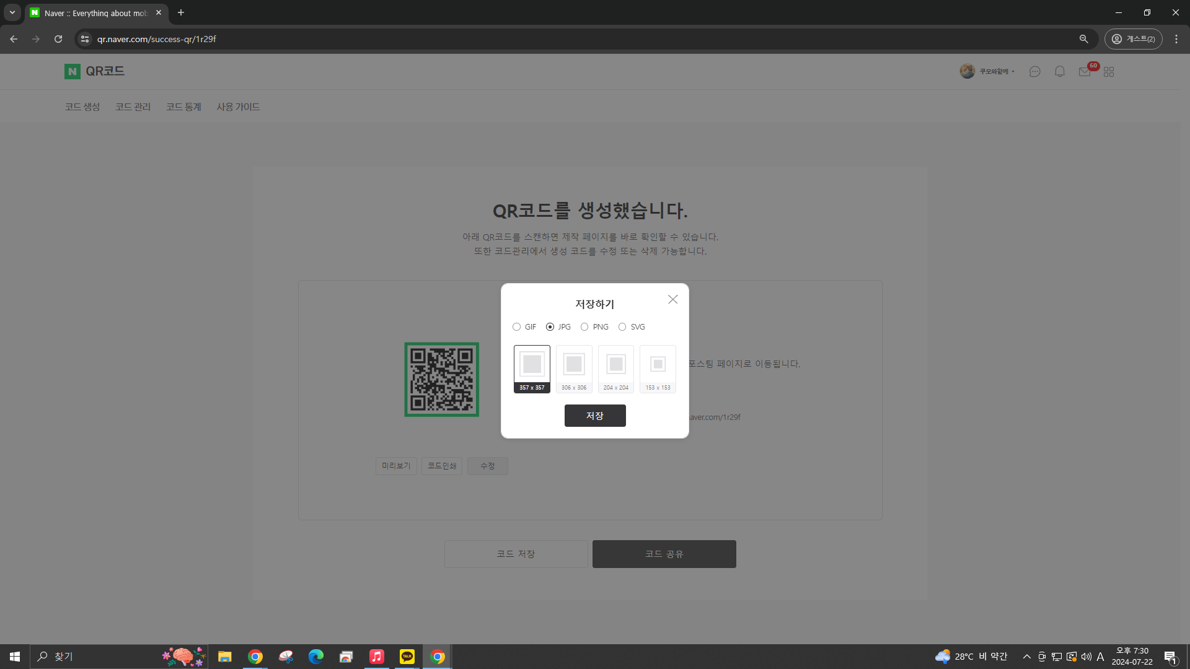Image resolution: width=1190 pixels, height=669 pixels.
Task: Open the 코드 통계 menu item
Action: click(x=183, y=106)
